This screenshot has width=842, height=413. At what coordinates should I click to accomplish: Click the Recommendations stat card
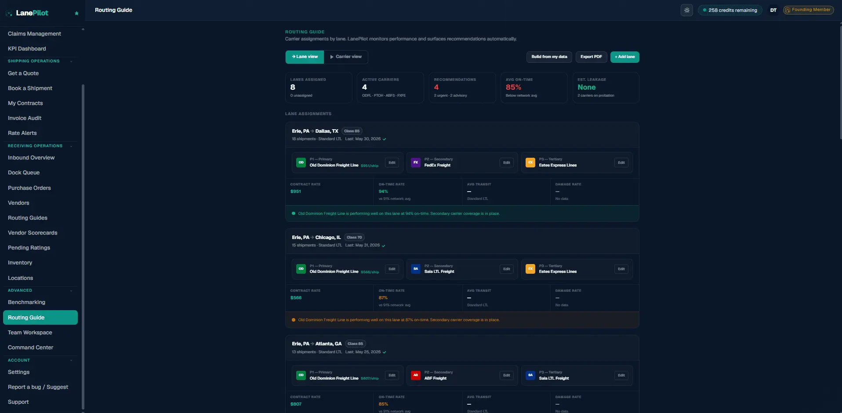click(462, 88)
